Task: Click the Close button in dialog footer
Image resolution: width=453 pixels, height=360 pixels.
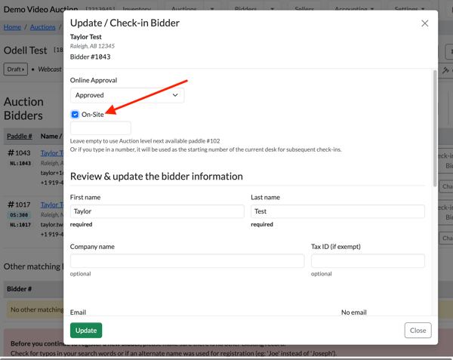Action: click(x=418, y=331)
